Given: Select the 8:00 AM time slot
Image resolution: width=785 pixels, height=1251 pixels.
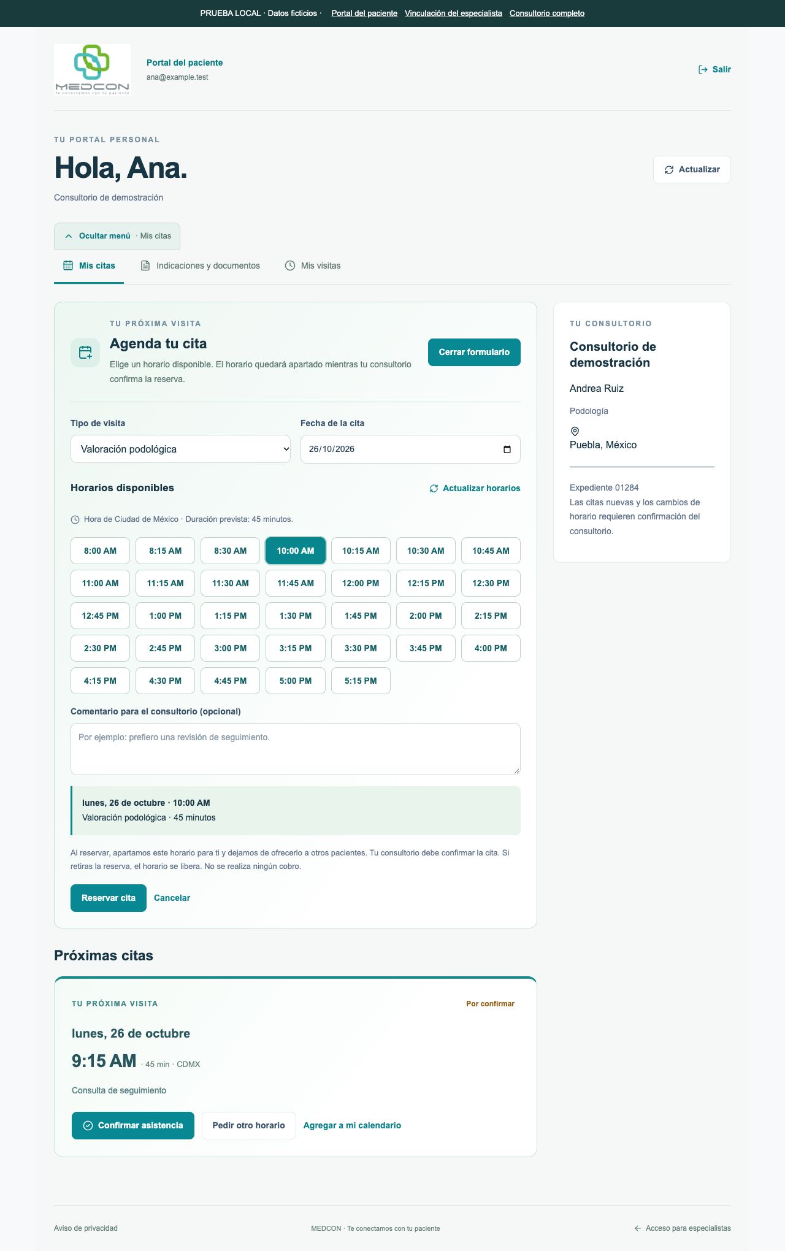Looking at the screenshot, I should pyautogui.click(x=100, y=551).
